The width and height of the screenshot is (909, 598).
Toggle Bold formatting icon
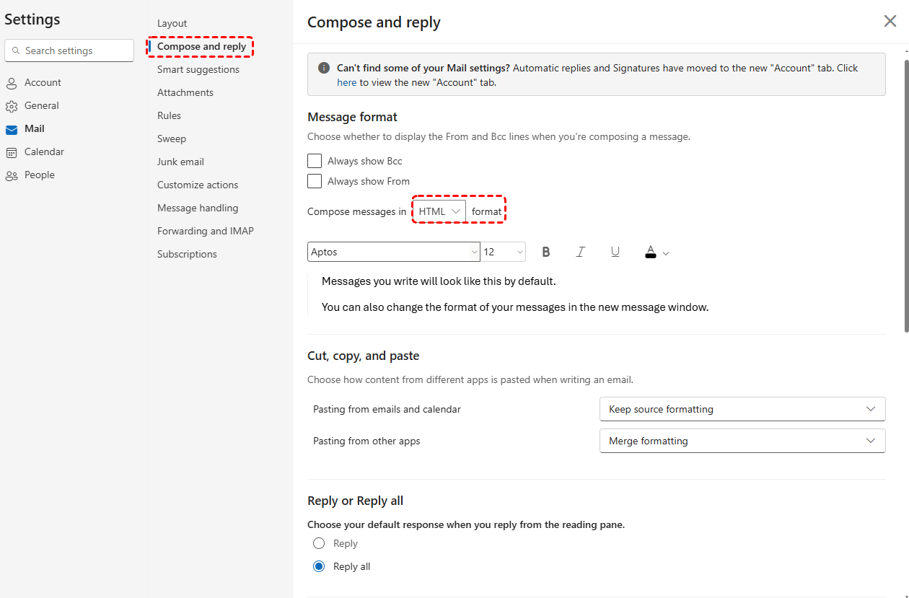coord(546,252)
